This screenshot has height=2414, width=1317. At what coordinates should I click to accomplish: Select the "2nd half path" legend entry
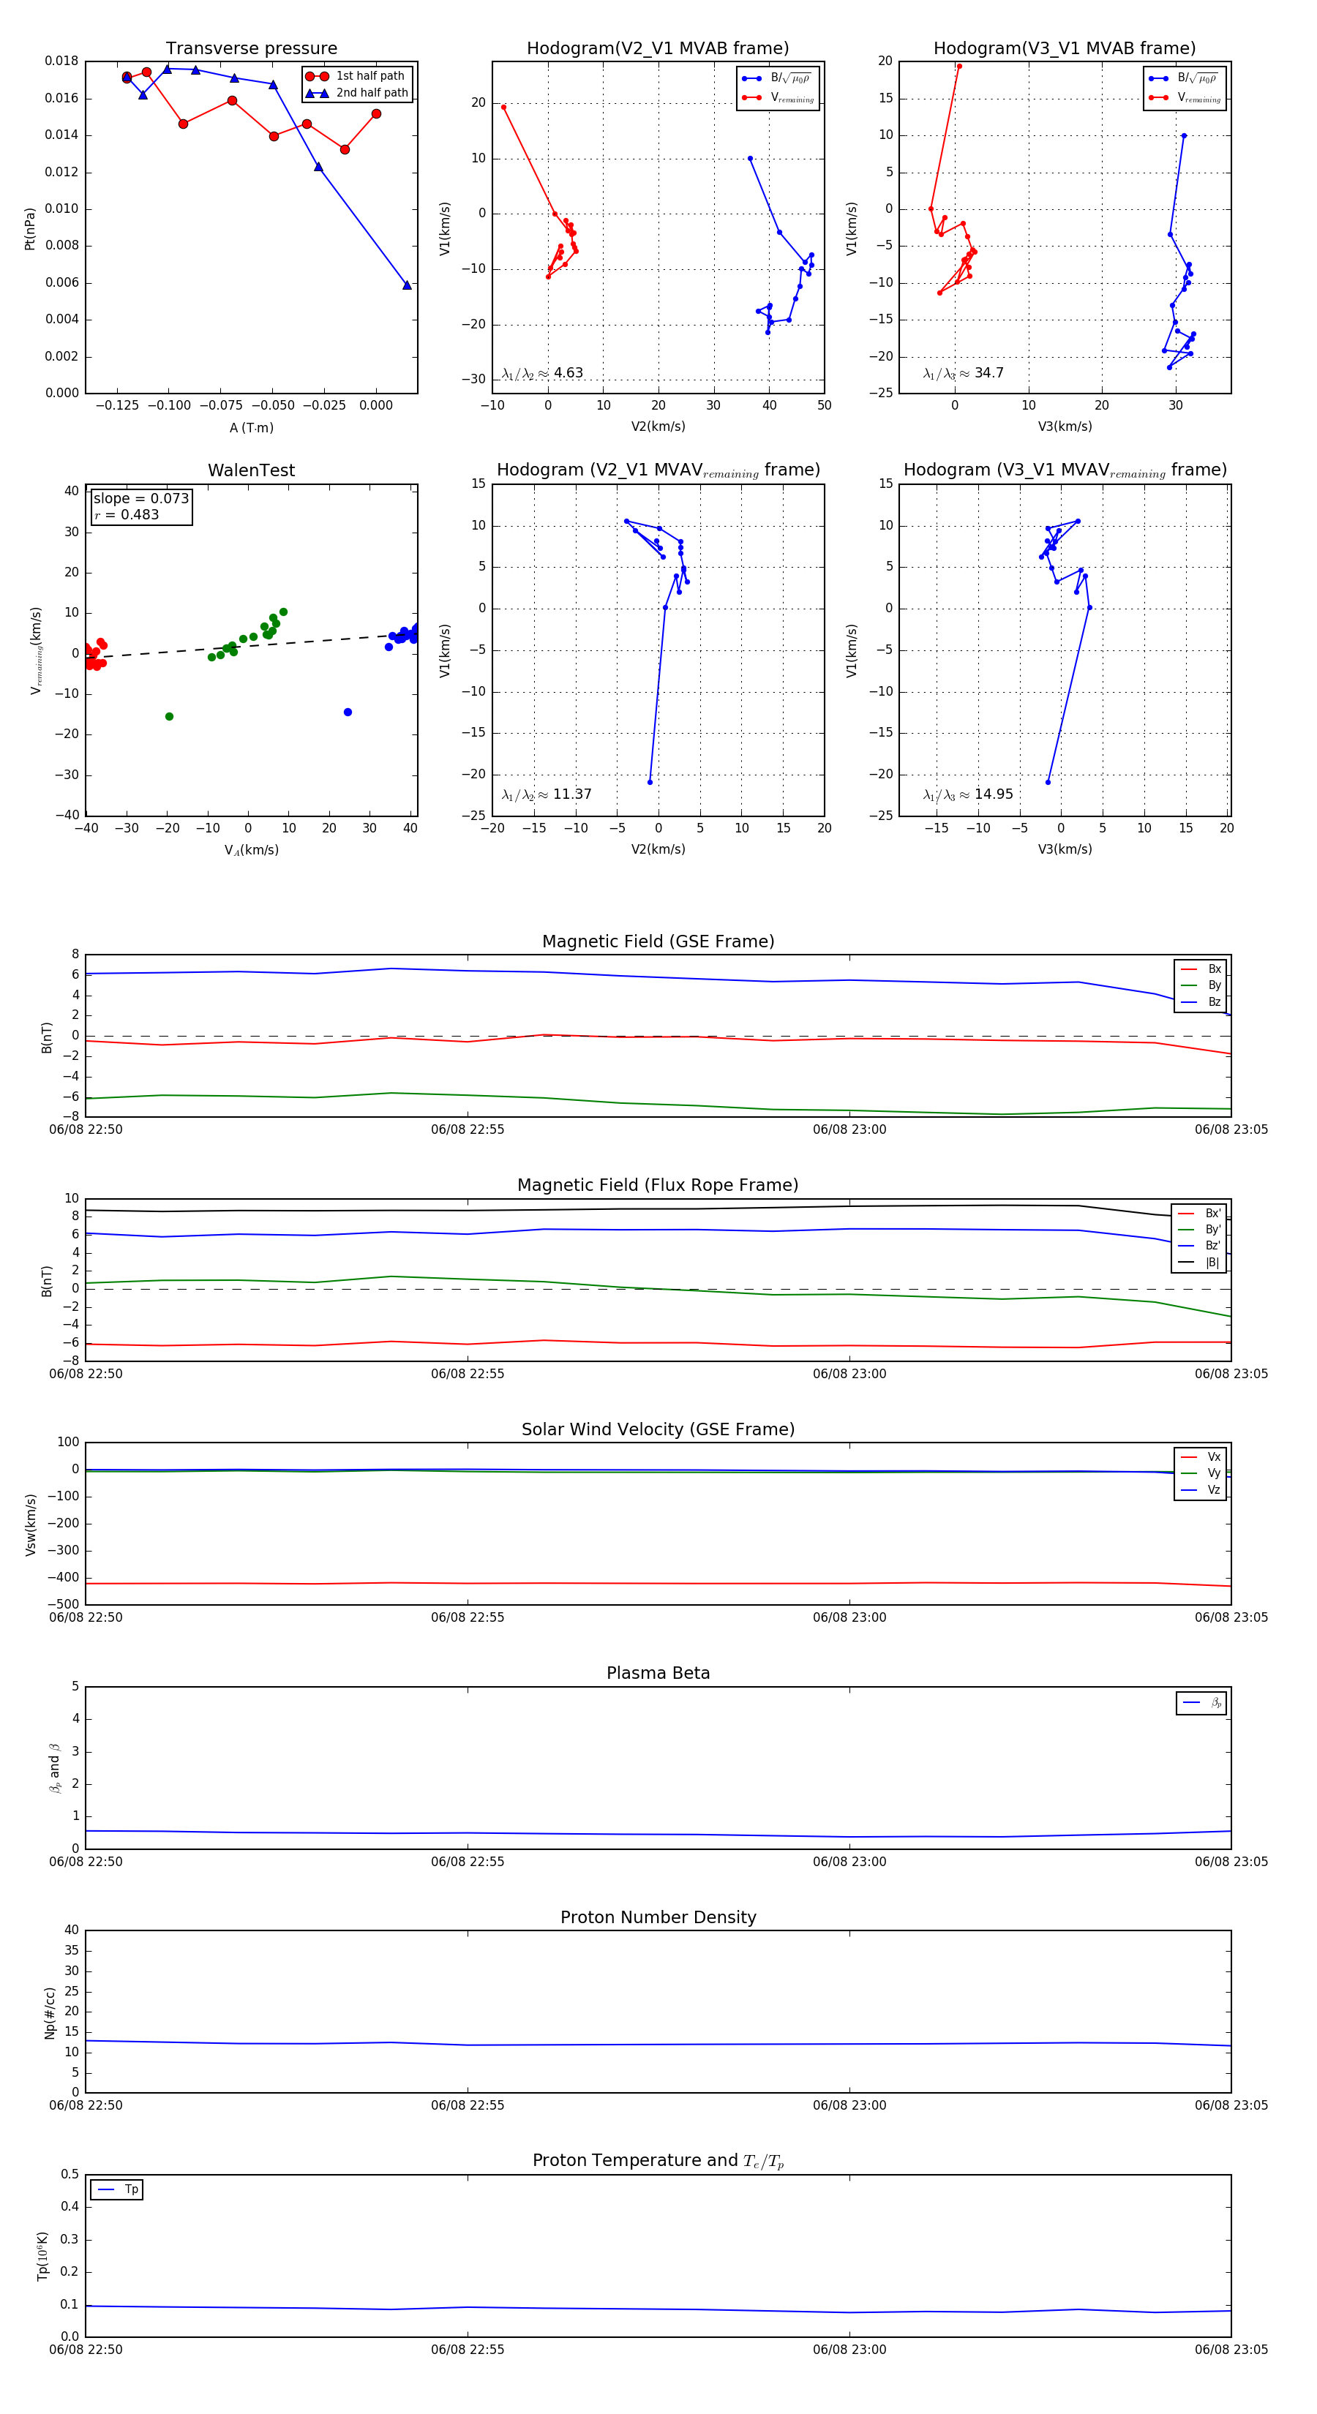(x=356, y=93)
